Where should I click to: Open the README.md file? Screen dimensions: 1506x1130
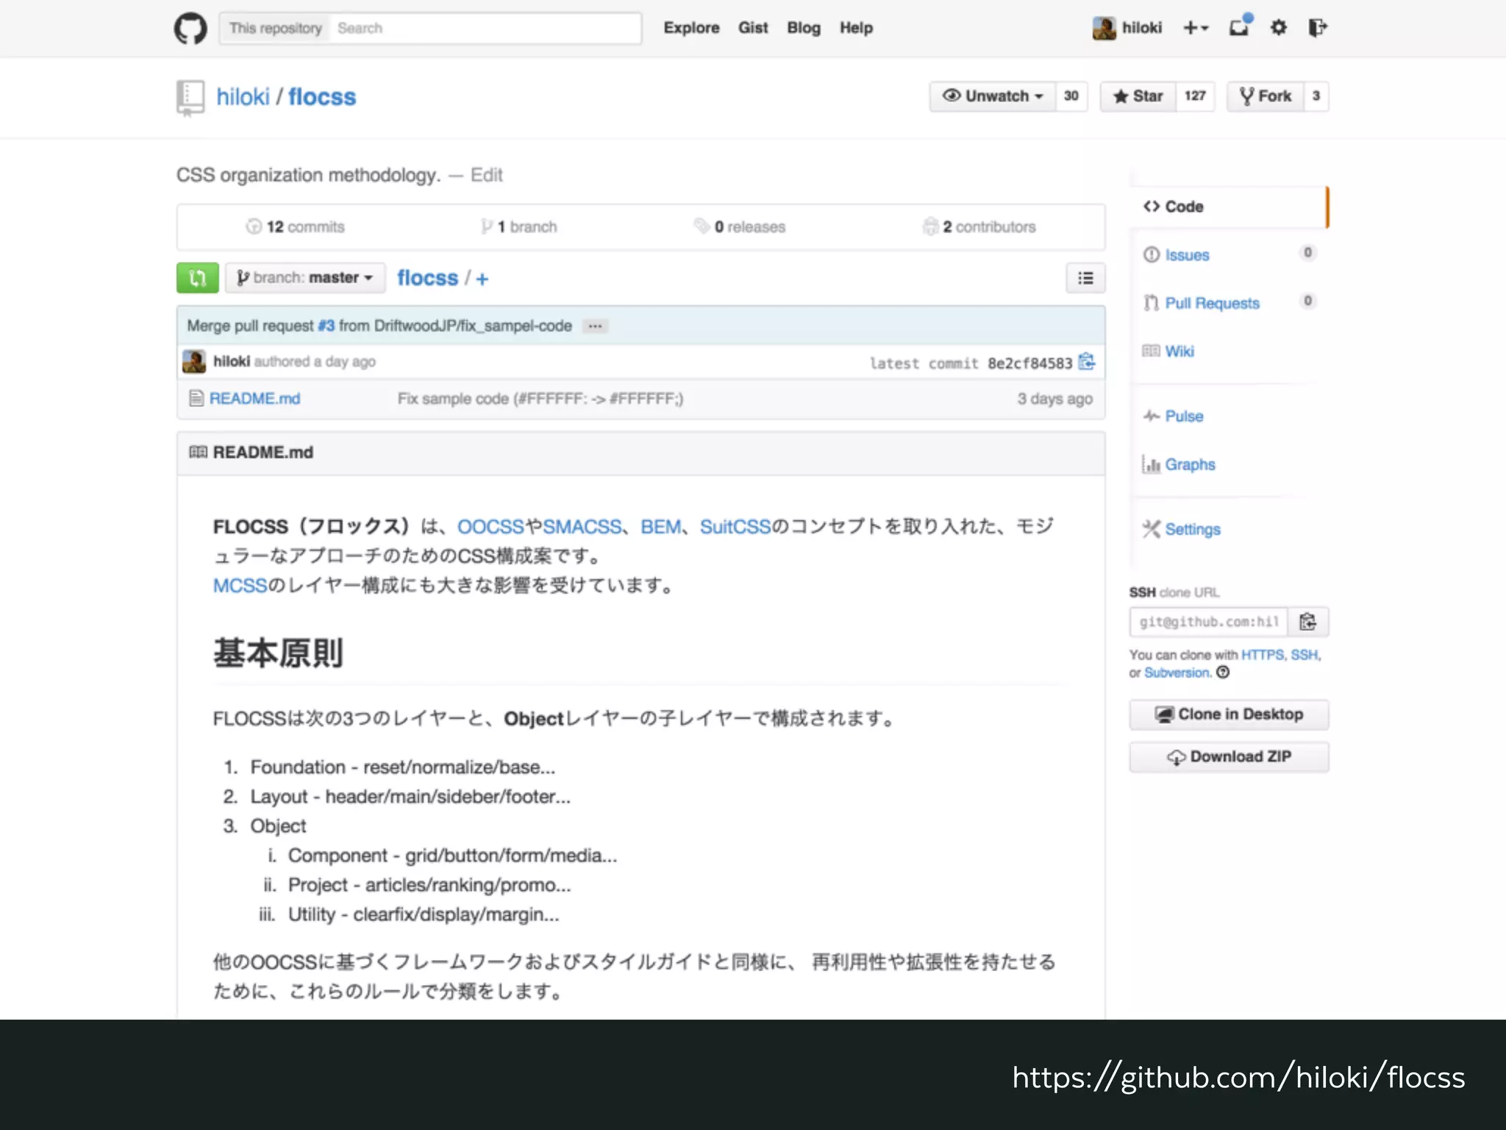tap(254, 399)
